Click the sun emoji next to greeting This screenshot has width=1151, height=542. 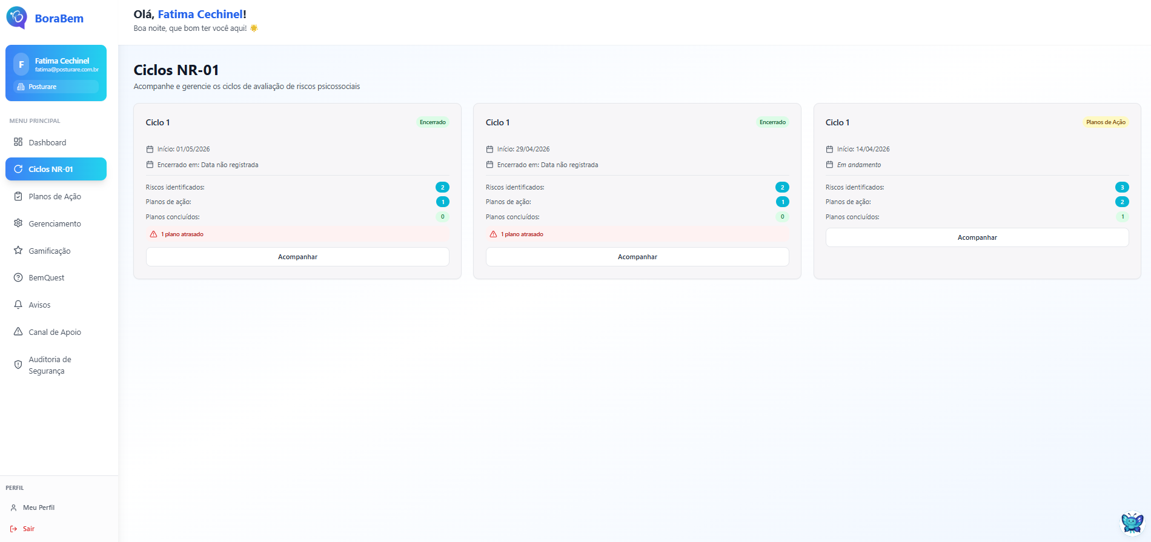pyautogui.click(x=254, y=28)
